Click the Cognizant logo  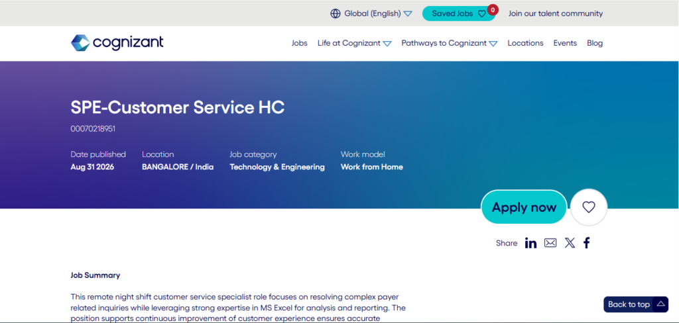[117, 43]
